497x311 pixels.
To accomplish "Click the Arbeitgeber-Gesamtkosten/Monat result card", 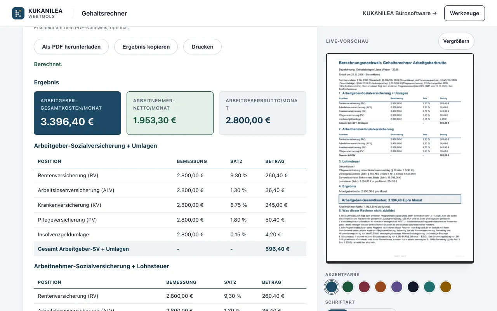I will click(x=77, y=113).
